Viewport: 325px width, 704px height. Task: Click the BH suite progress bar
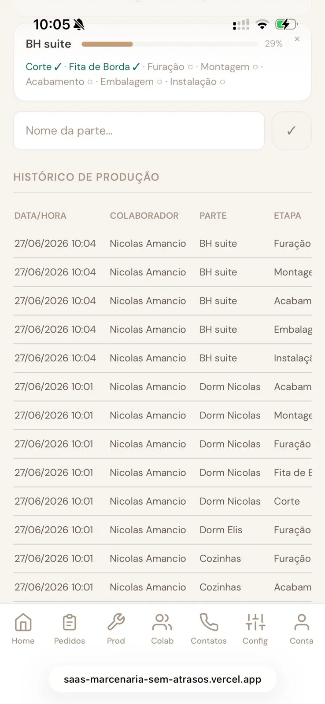[x=170, y=44]
